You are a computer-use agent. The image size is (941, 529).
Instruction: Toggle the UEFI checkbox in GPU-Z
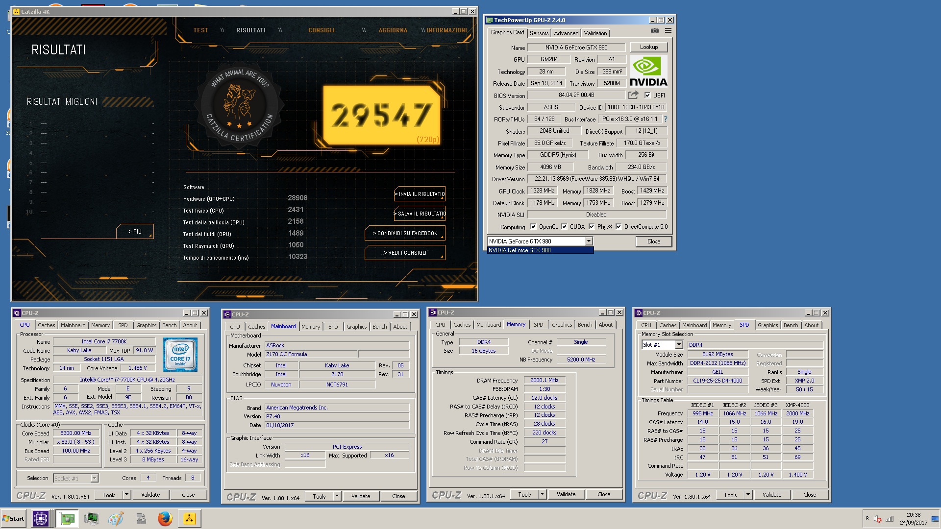tap(647, 96)
